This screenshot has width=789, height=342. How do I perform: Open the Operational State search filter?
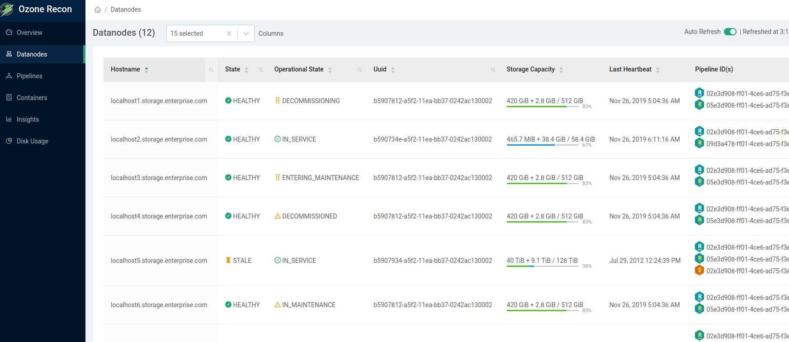(x=360, y=70)
